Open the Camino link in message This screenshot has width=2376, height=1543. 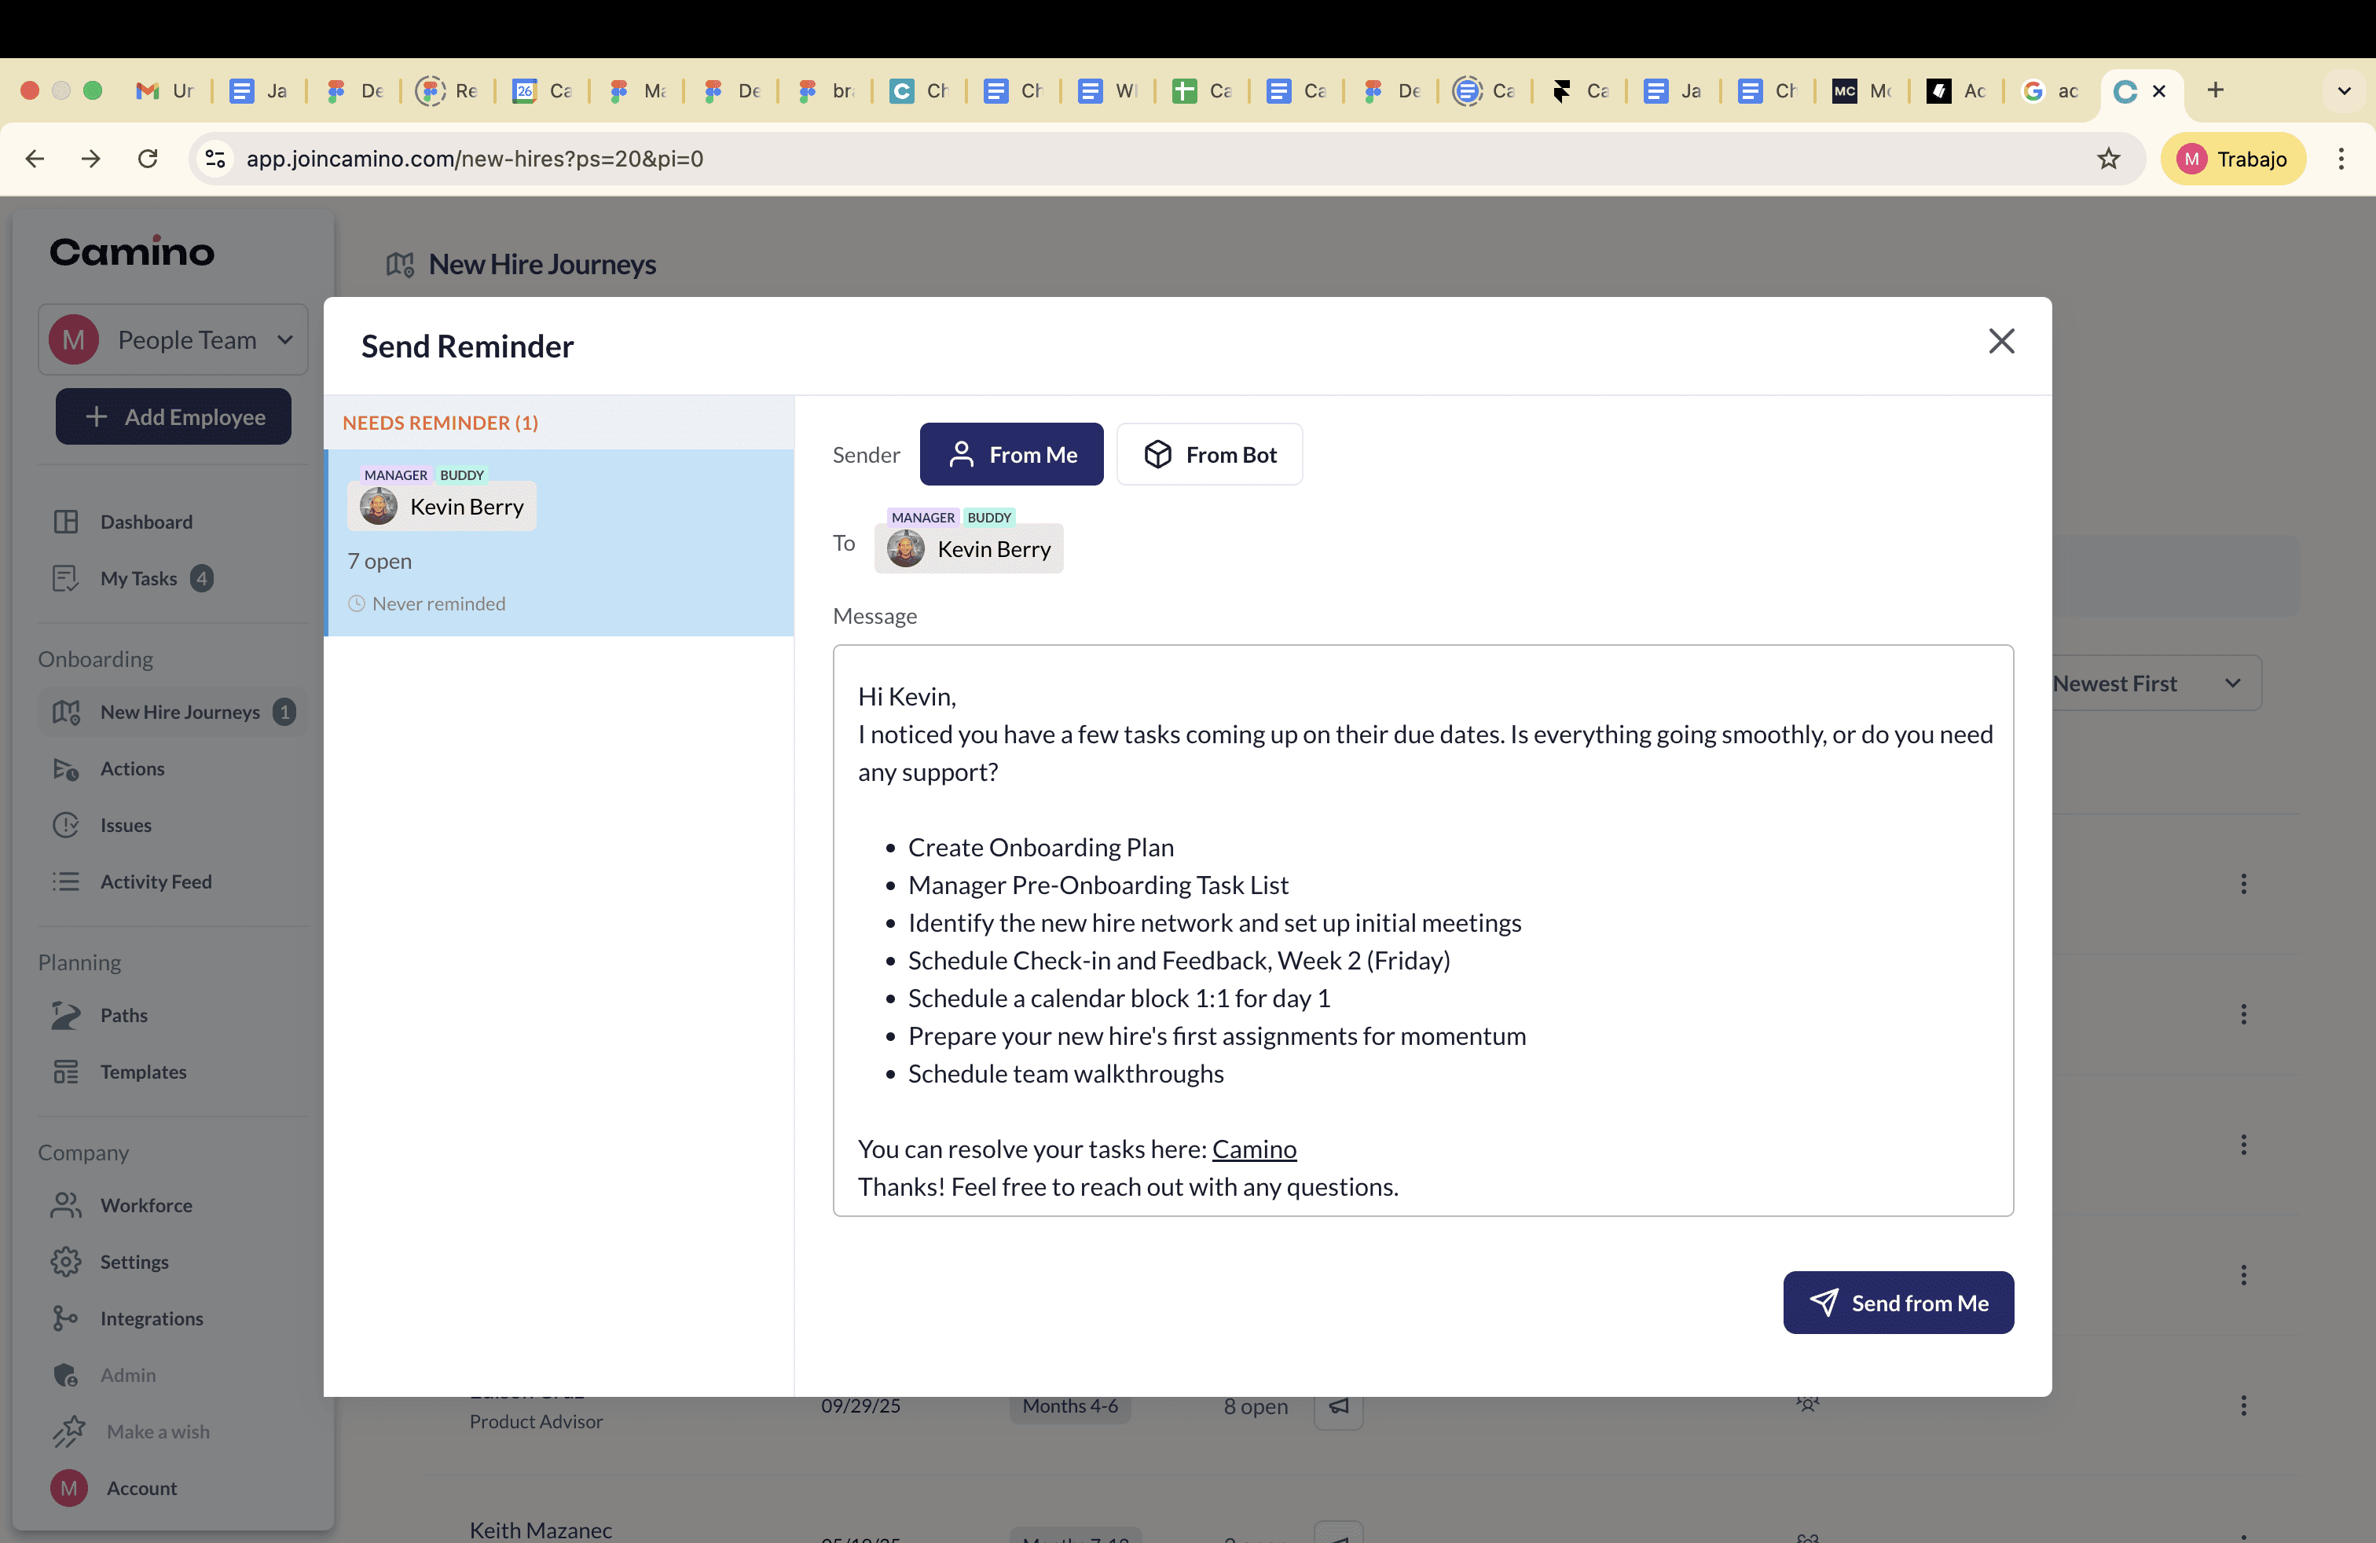[1254, 1149]
